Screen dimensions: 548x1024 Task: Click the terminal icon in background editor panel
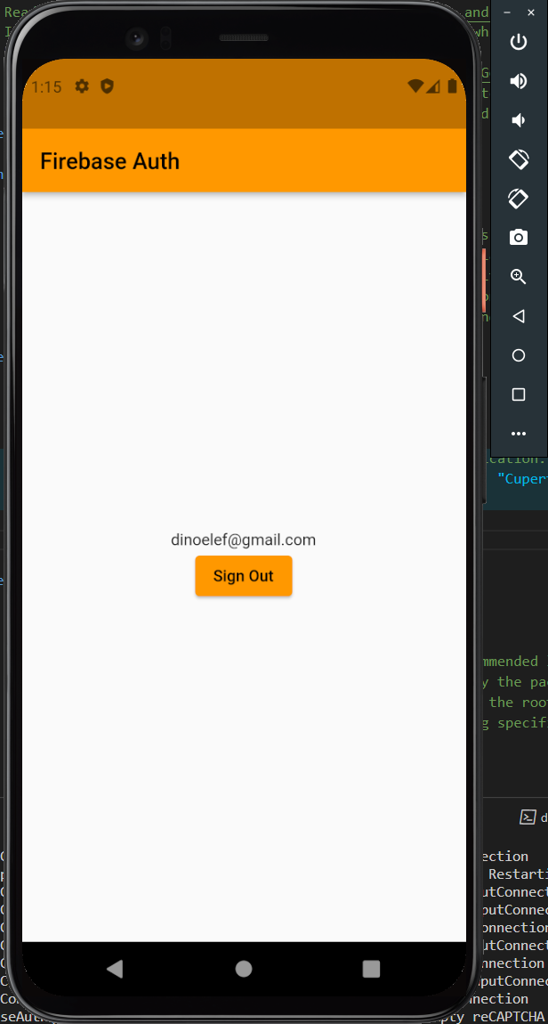[x=528, y=817]
